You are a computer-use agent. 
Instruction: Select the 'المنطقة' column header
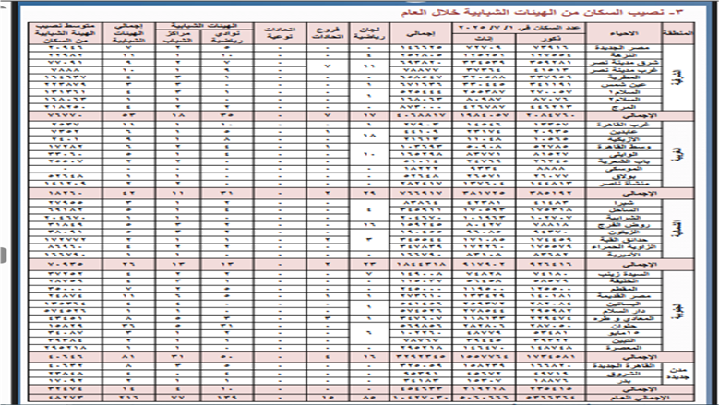click(677, 33)
